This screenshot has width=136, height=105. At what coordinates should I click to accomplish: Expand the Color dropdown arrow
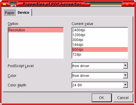[125, 75]
